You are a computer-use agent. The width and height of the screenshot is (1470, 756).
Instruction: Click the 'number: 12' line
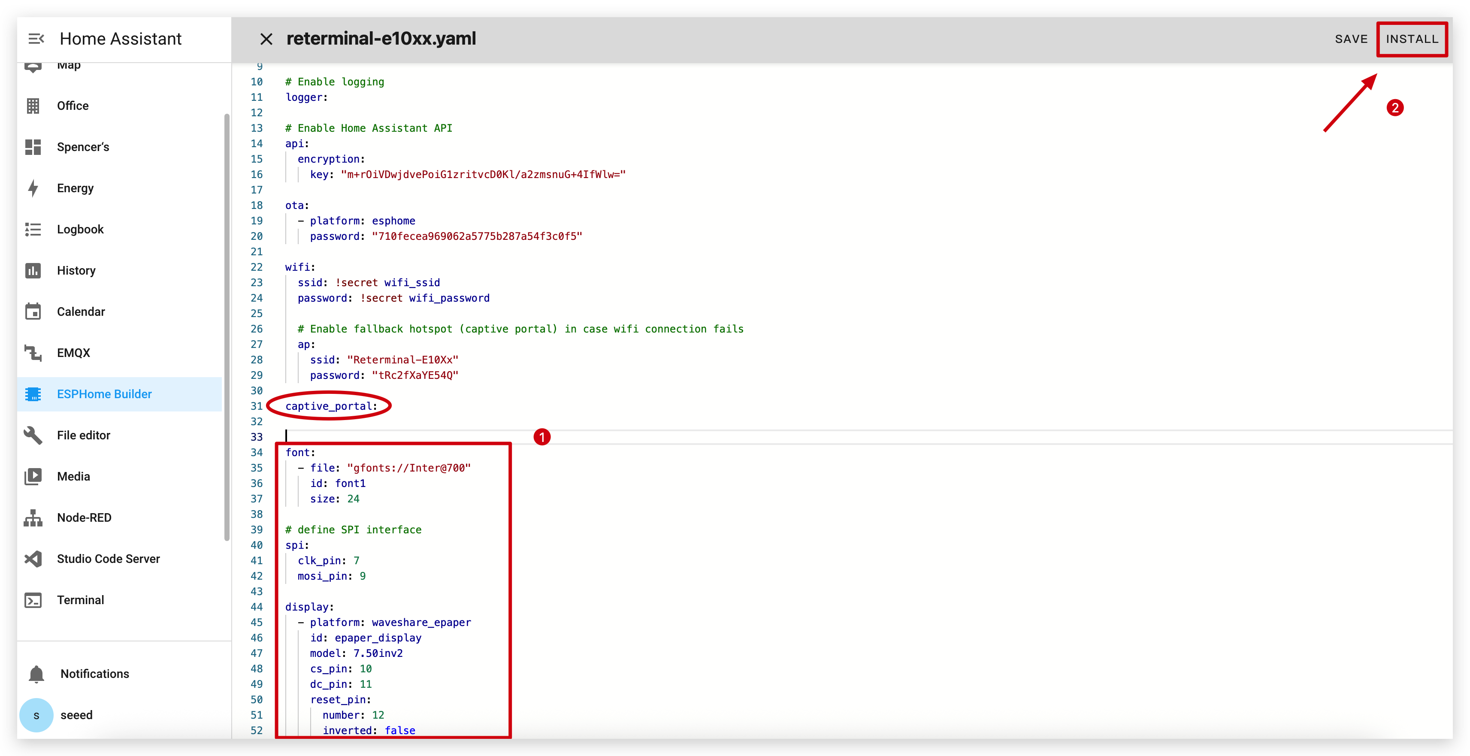pos(353,716)
